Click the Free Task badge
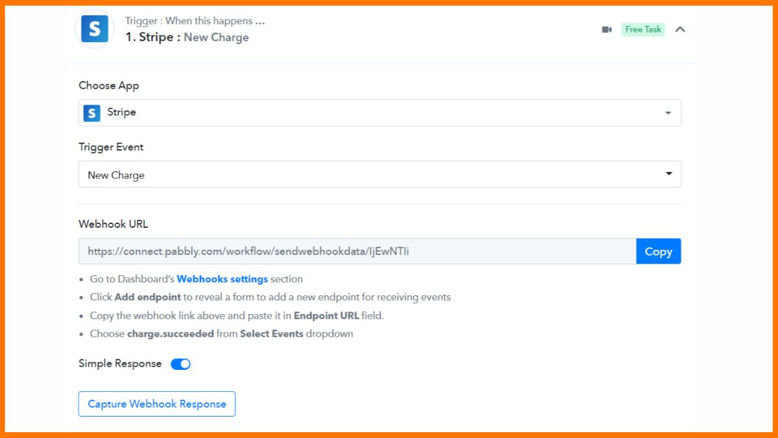Image resolution: width=778 pixels, height=438 pixels. [643, 29]
